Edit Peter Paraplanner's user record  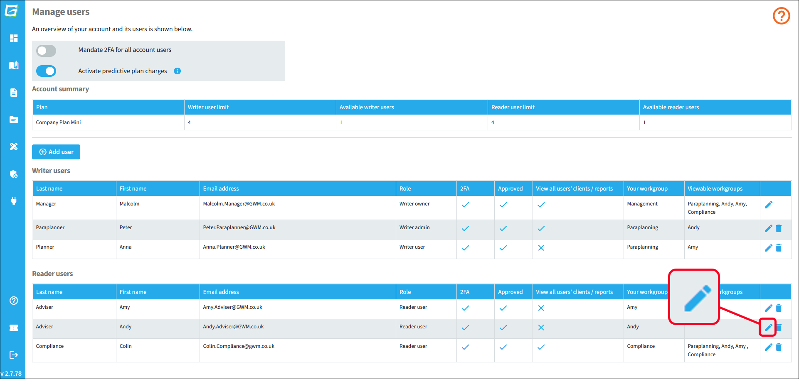pos(769,228)
